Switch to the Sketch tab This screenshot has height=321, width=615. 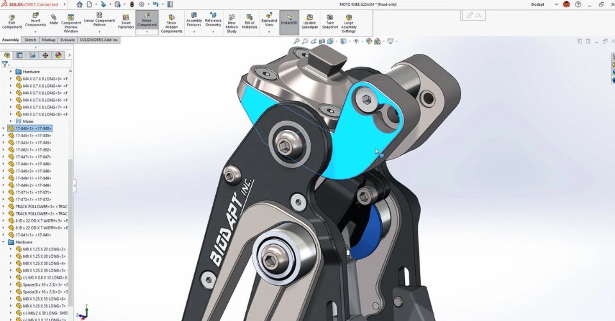[30, 40]
